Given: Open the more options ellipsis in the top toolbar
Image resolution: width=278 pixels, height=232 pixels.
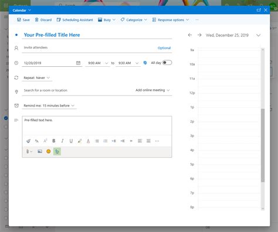Looking at the screenshot, I should coord(197,20).
